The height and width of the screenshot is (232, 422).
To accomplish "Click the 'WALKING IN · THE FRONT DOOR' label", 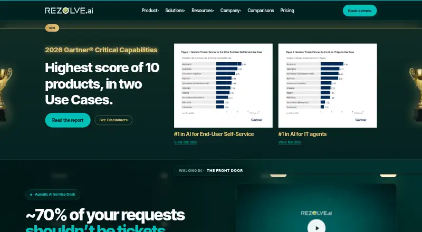I will point(210,171).
